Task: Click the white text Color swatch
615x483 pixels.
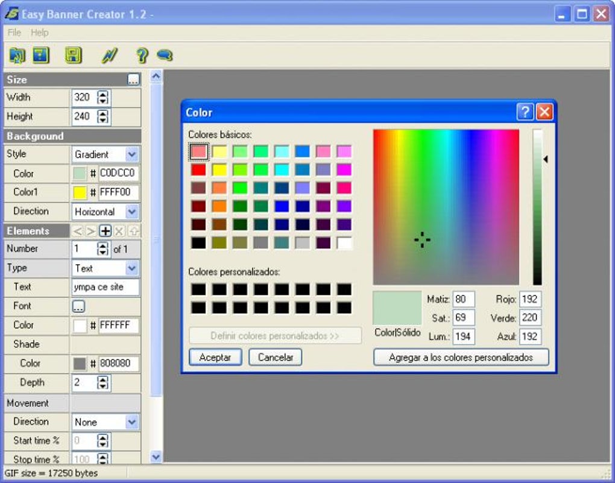Action: coord(80,325)
